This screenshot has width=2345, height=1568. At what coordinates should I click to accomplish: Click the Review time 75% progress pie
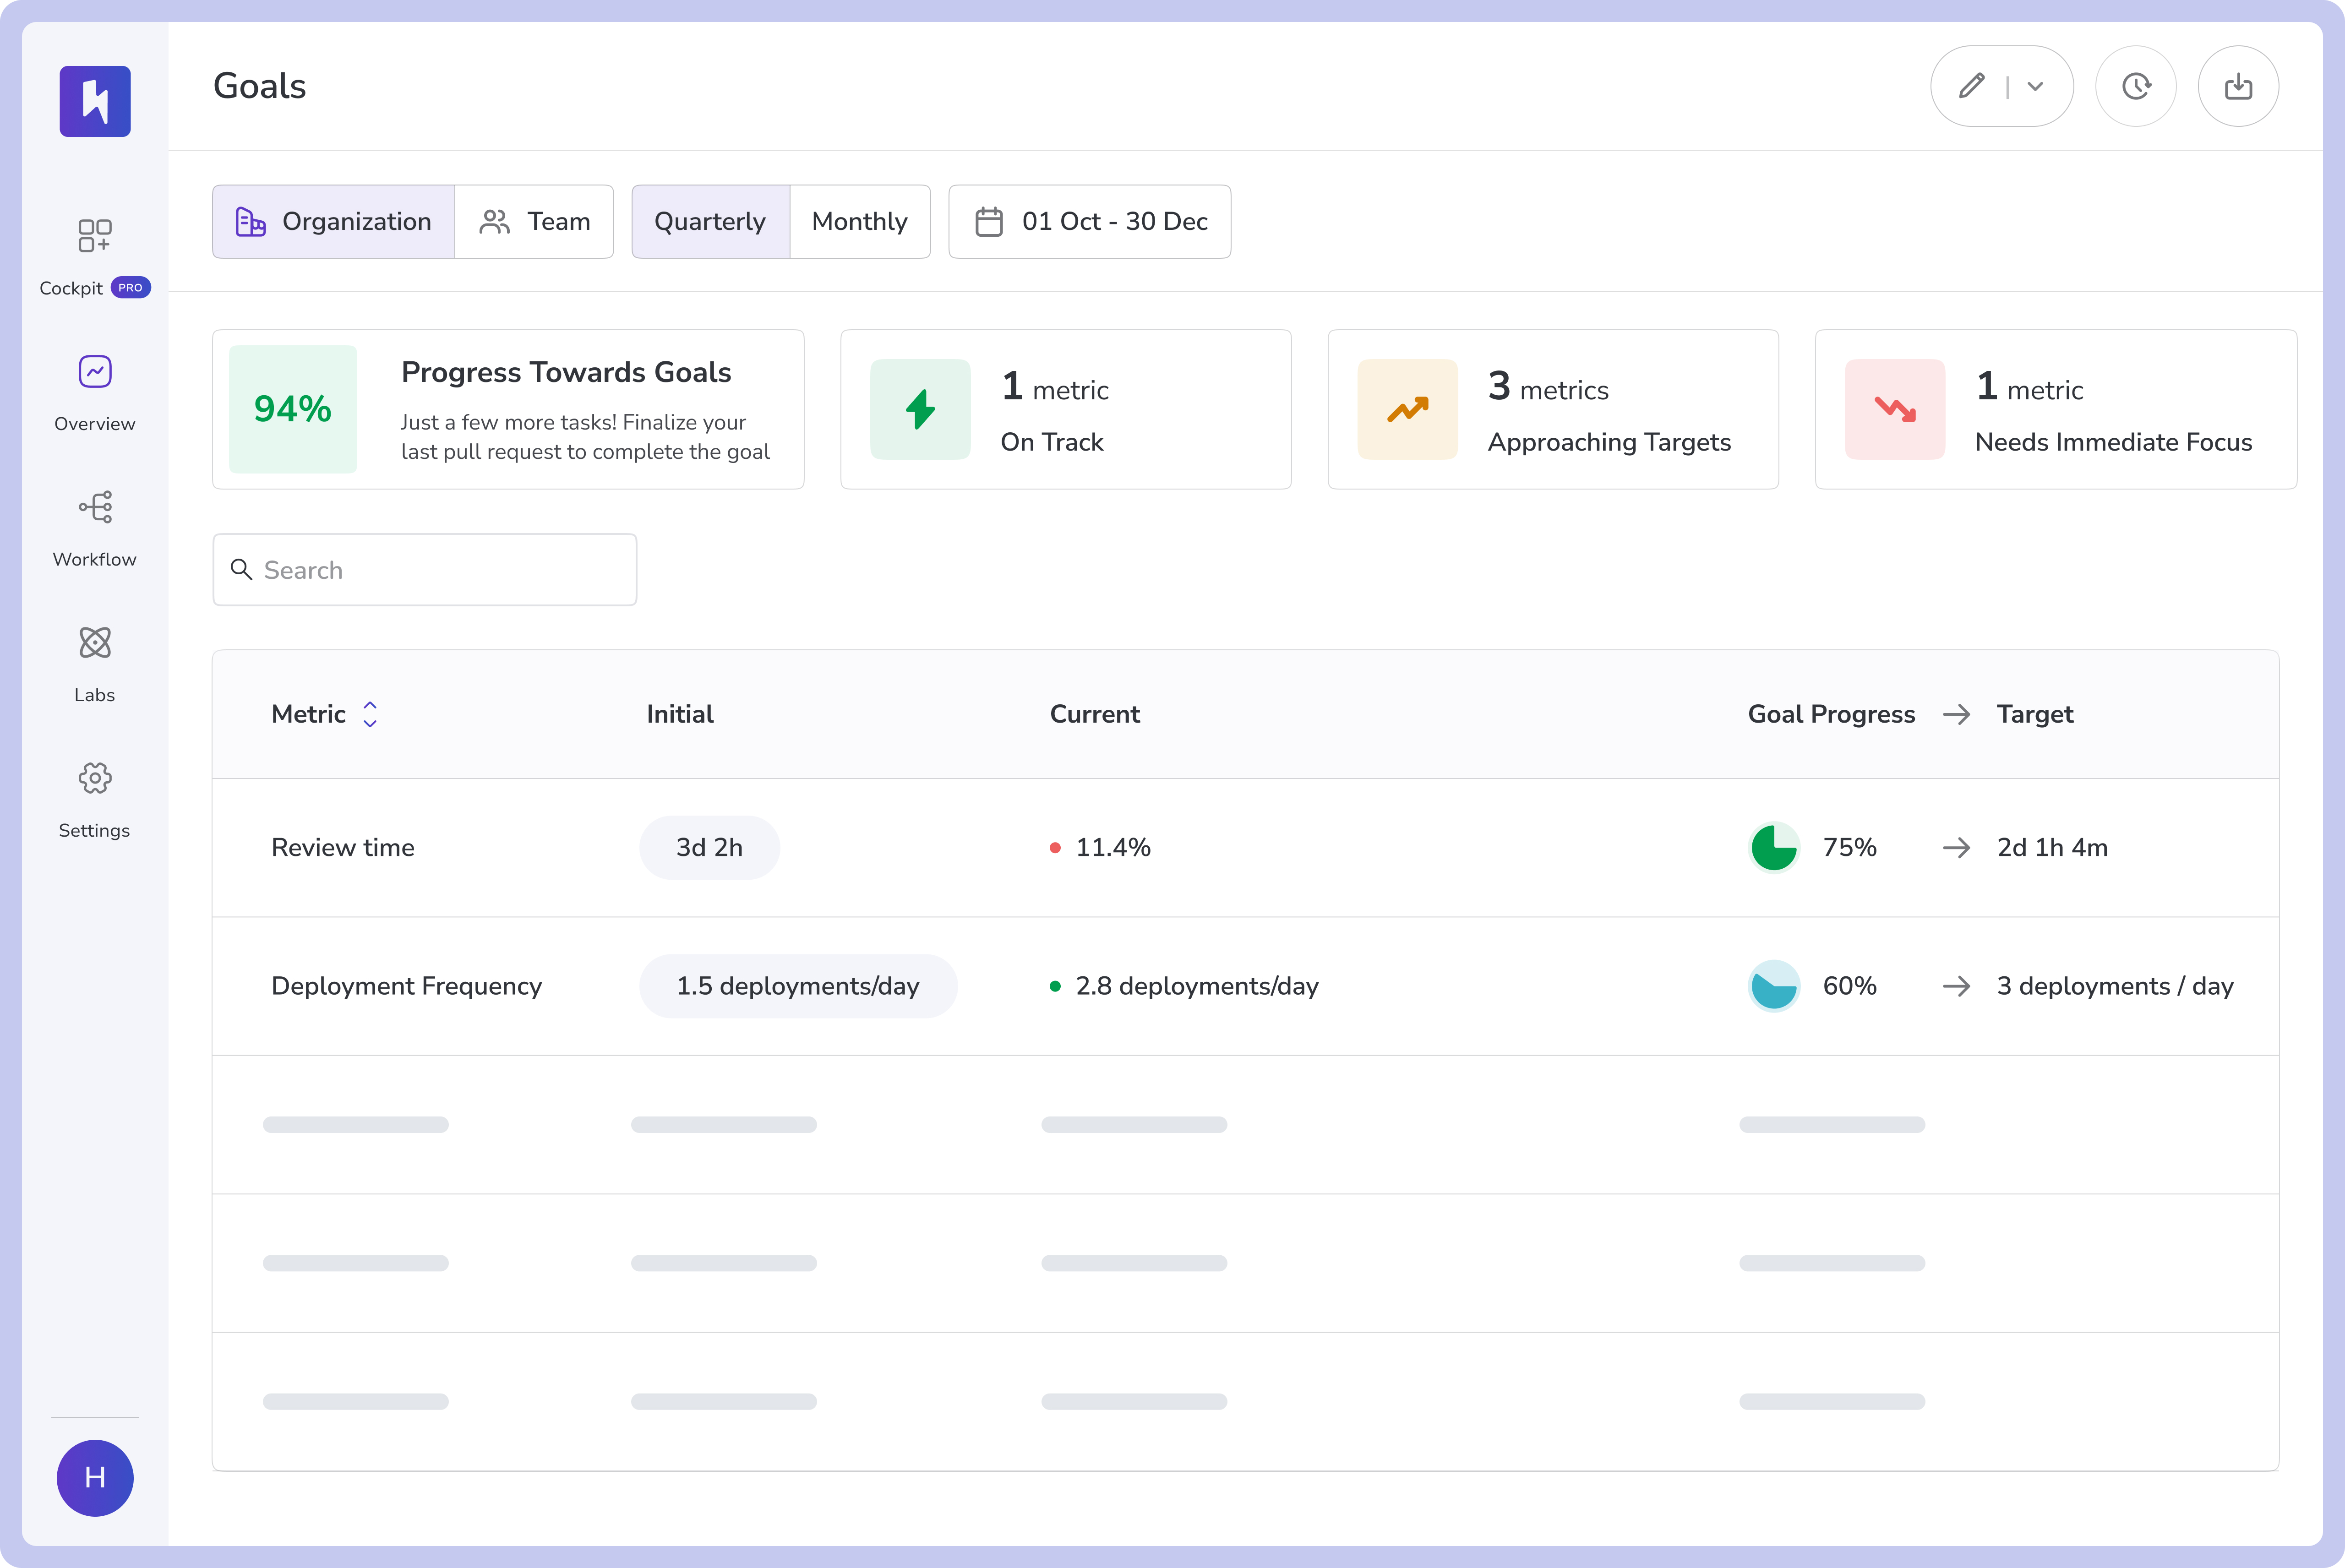[x=1774, y=848]
